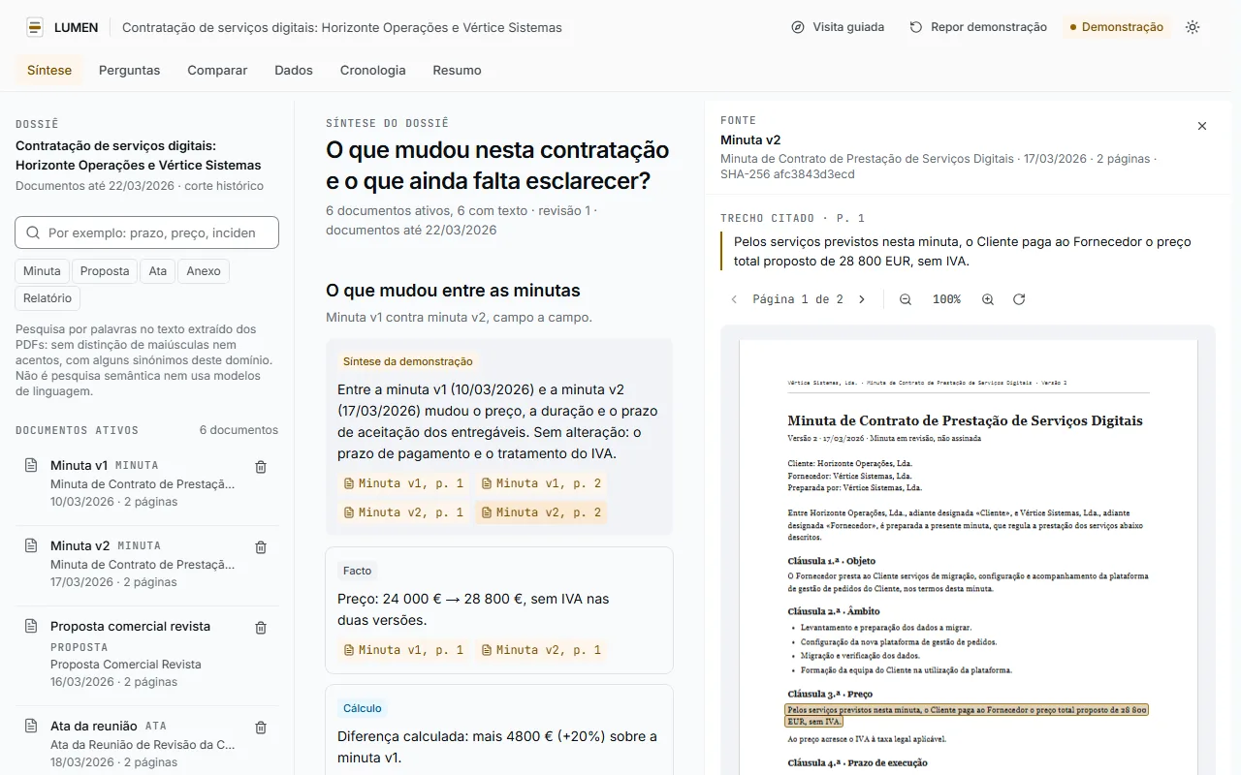Open Minuta v1, p. 1 citation under Preço fact
The width and height of the screenshot is (1241, 775).
tap(403, 650)
